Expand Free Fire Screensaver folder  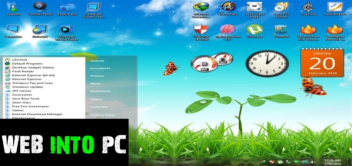[x=44, y=106]
